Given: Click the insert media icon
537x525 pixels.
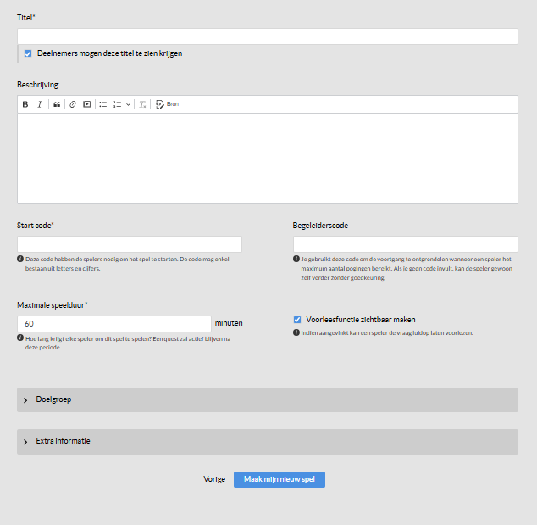Looking at the screenshot, I should (x=86, y=104).
